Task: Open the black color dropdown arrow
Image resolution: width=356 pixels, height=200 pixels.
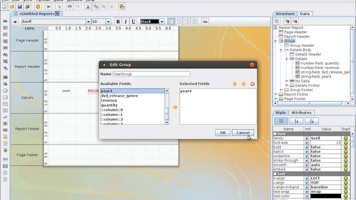Action: [162, 22]
